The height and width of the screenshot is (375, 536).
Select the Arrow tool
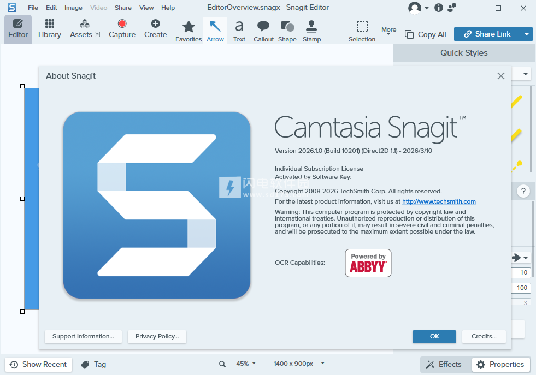tap(215, 30)
